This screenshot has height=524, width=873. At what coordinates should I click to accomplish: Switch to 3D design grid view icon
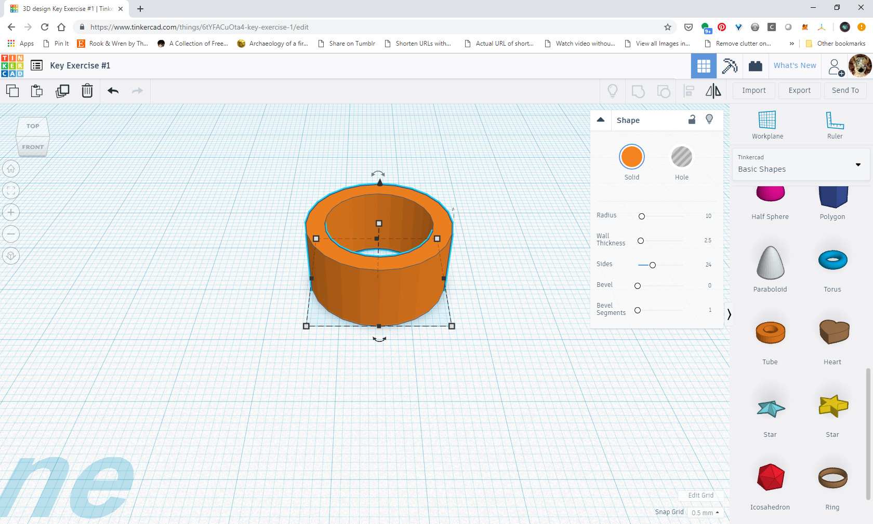[704, 66]
